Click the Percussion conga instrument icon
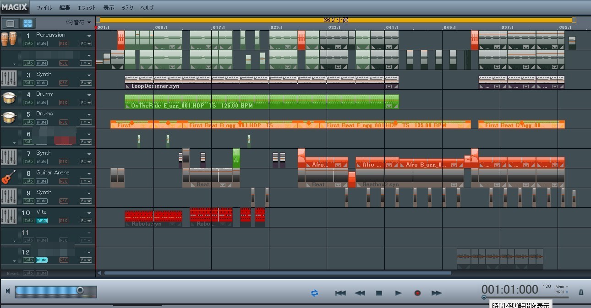 8,39
